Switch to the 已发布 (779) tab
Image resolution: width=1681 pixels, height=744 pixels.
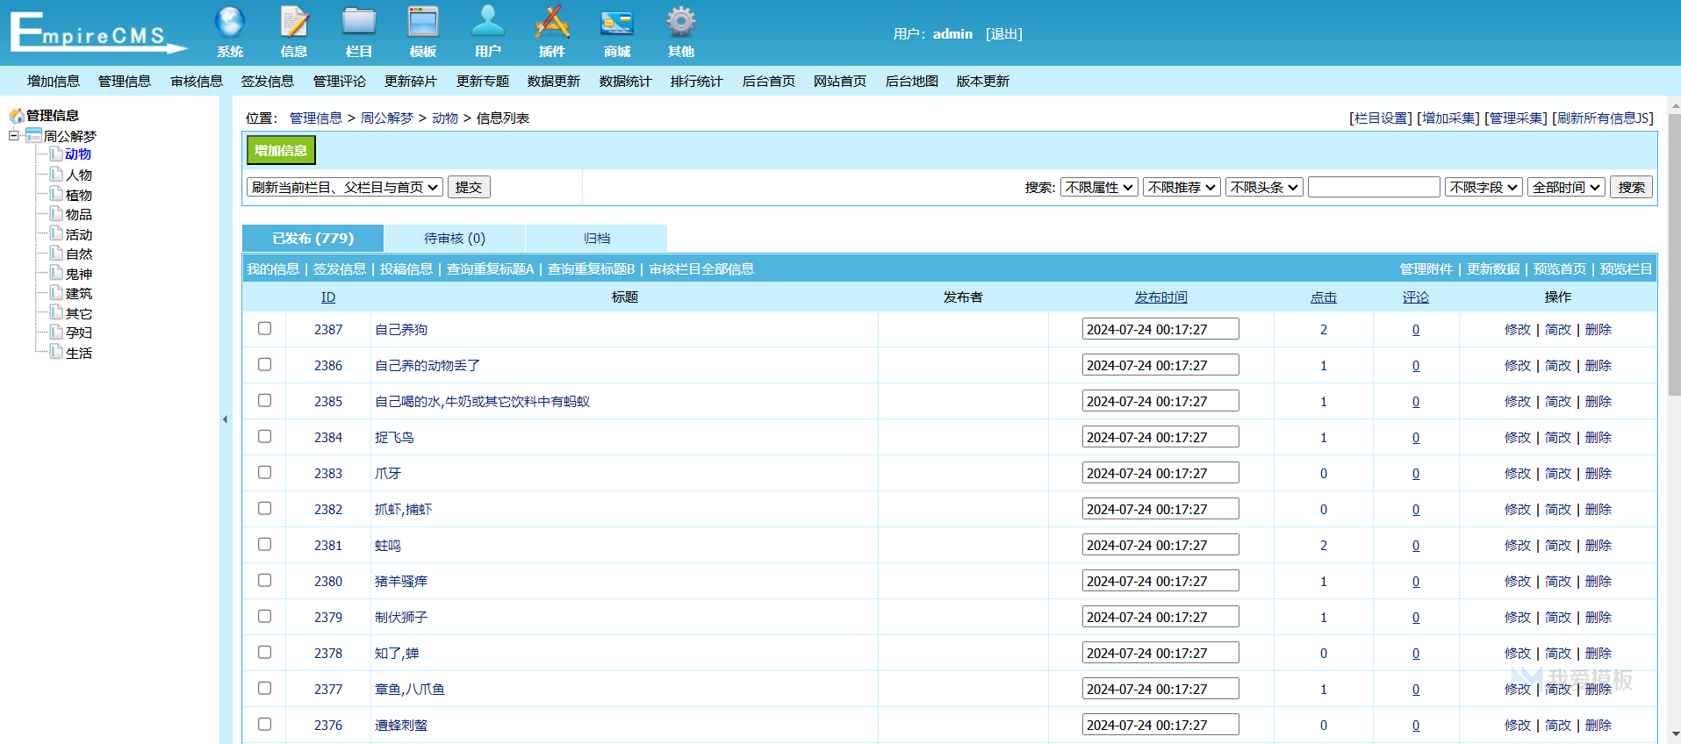[312, 238]
